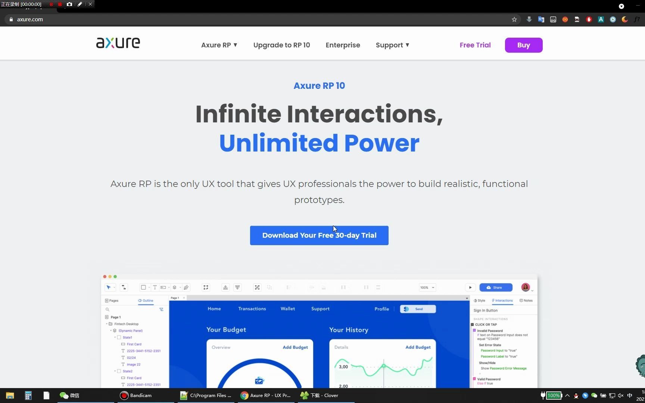Click the white circle dropdown arrow in title bar

[x=621, y=6]
